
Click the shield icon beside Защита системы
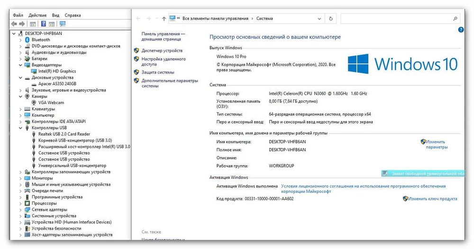click(x=137, y=72)
